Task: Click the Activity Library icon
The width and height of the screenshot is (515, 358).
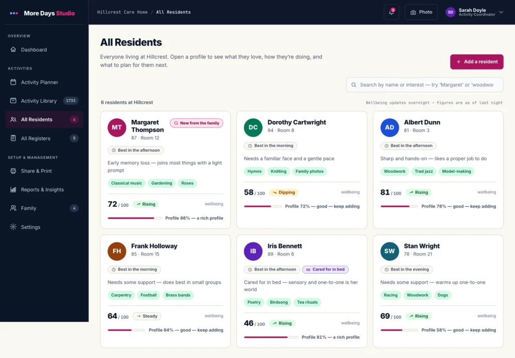Action: pos(13,101)
